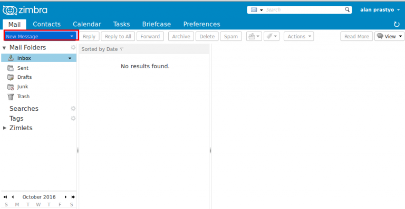Go to next month in mini calendar
The image size is (405, 209).
pyautogui.click(x=65, y=197)
